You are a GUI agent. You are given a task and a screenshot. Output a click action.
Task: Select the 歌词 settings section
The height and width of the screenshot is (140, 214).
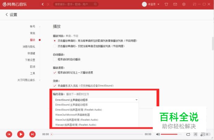click(x=32, y=66)
